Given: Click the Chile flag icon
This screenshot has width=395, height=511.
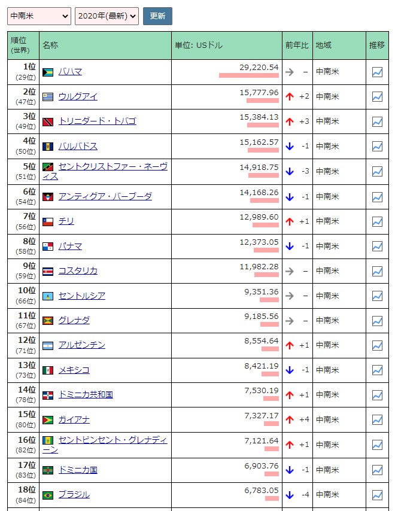Looking at the screenshot, I should coord(48,221).
